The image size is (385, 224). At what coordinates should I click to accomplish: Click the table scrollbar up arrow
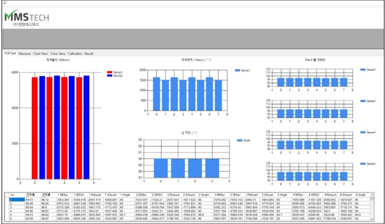(x=372, y=194)
